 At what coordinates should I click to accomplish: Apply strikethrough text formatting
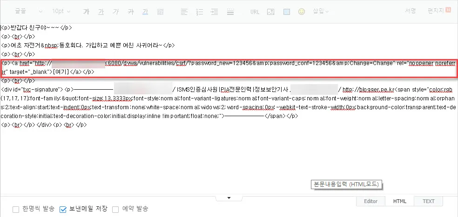coord(131,11)
